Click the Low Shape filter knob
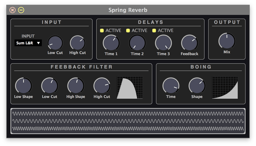This screenshot has height=146, width=256. click(23, 86)
